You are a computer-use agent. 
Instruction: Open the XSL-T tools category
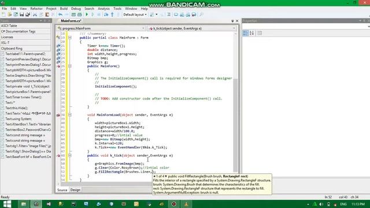pos(25,43)
